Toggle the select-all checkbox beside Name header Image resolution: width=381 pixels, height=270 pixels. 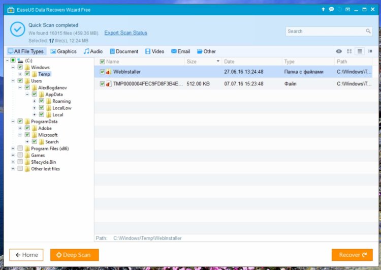pos(102,62)
